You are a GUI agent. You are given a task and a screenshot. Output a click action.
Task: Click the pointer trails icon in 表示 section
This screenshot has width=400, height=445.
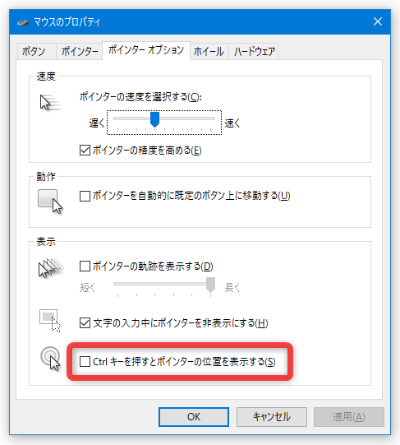(x=50, y=267)
